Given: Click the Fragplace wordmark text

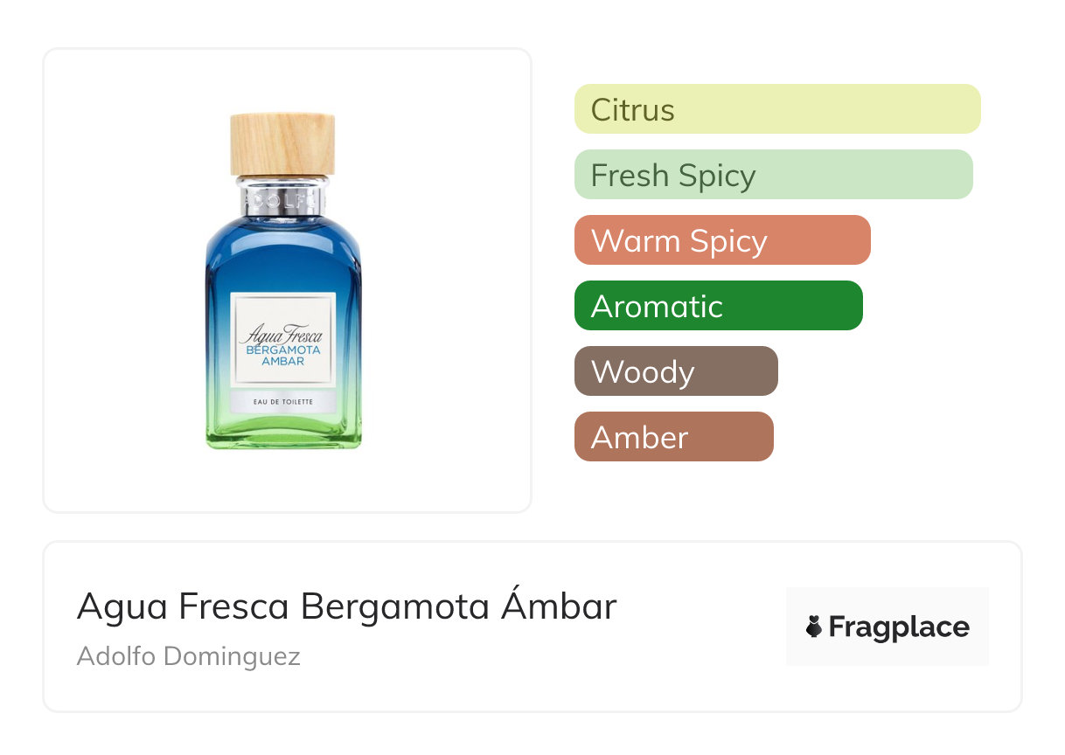Looking at the screenshot, I should [x=898, y=627].
